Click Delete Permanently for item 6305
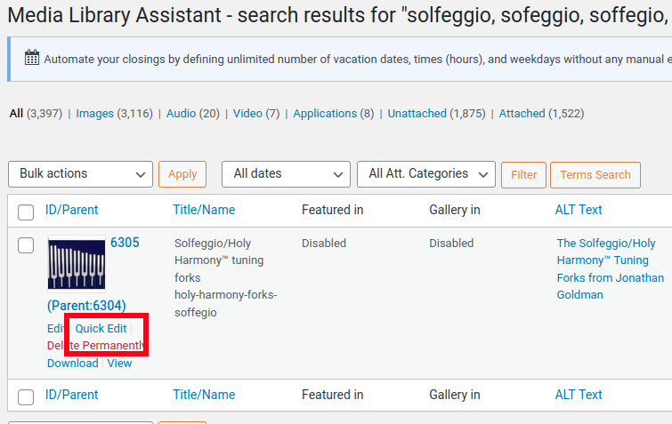 [96, 345]
